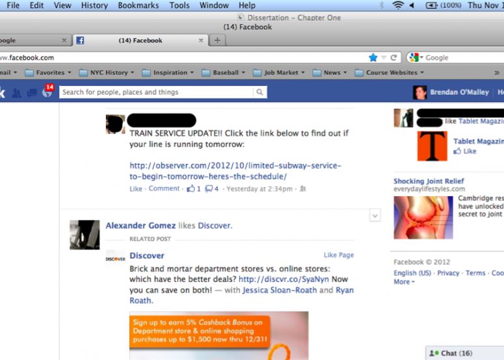Open Facebook notifications globe with 14 badge
The height and width of the screenshot is (360, 504).
[x=47, y=92]
